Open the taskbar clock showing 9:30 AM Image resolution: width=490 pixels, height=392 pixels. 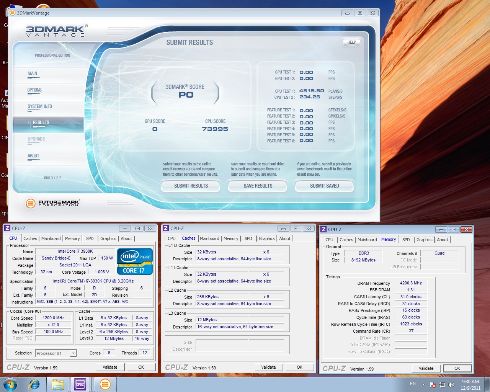pos(470,385)
